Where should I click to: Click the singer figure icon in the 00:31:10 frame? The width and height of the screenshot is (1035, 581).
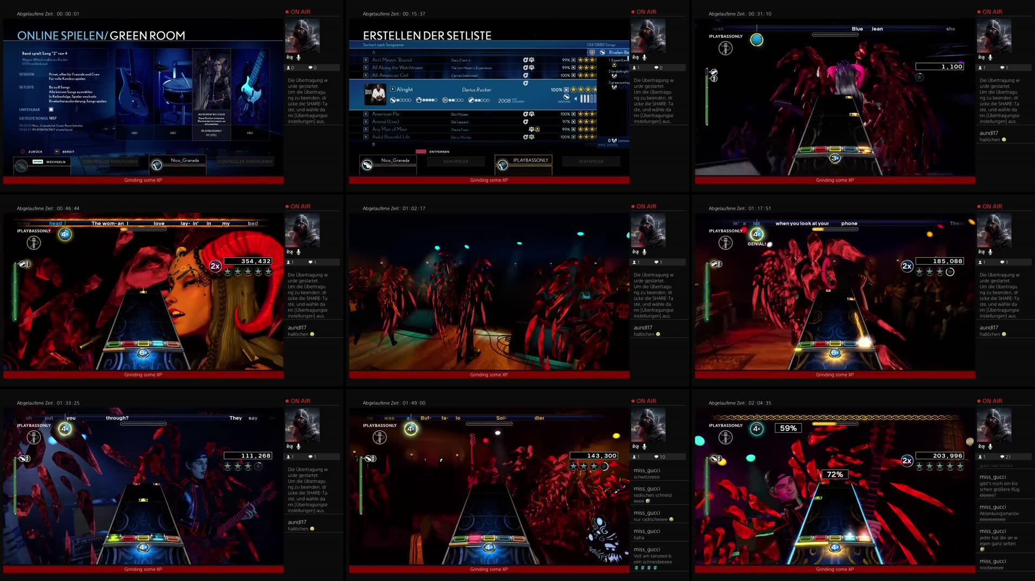pos(725,49)
